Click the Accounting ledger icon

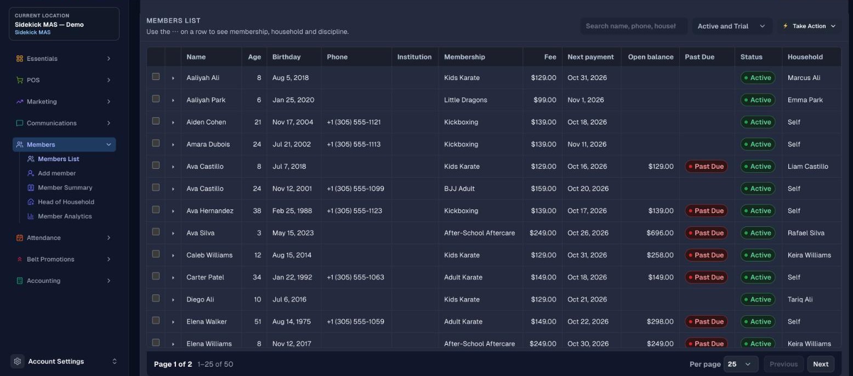pos(20,281)
